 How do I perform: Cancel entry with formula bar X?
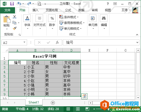tap(39, 42)
